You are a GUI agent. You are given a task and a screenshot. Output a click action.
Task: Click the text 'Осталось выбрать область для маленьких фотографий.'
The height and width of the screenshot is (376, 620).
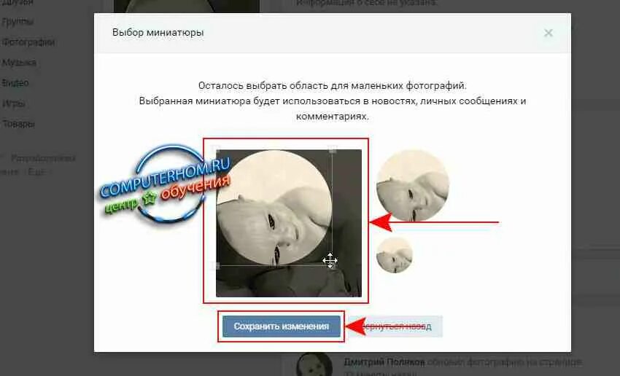pos(333,86)
